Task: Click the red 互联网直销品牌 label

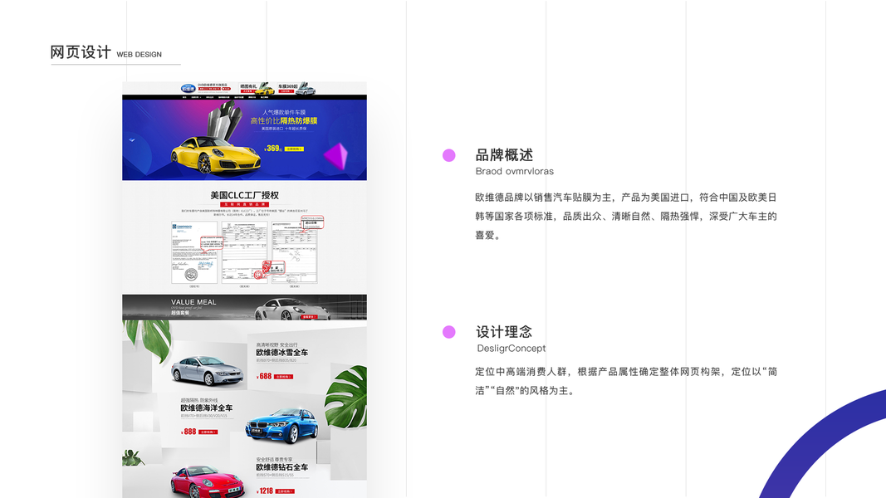Action: (x=245, y=204)
